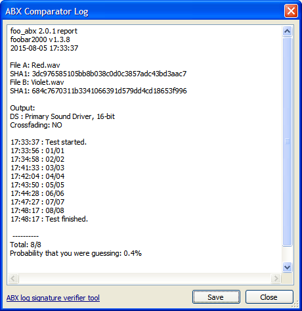Click the '17:41:33 : 03/03' trial line
302x311 pixels.
[37, 168]
